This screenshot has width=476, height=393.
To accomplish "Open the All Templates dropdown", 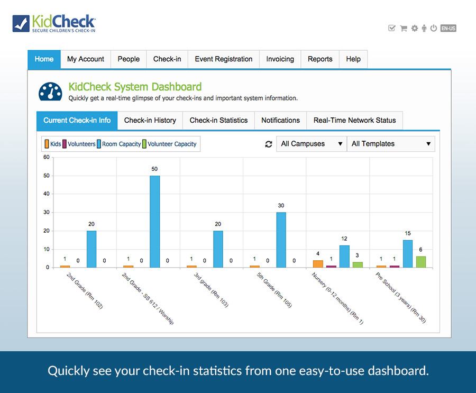I will pyautogui.click(x=391, y=143).
